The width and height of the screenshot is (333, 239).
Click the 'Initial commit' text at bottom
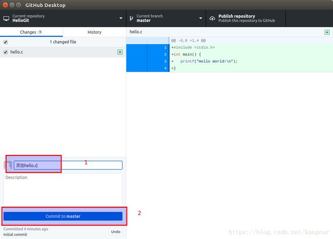point(15,234)
